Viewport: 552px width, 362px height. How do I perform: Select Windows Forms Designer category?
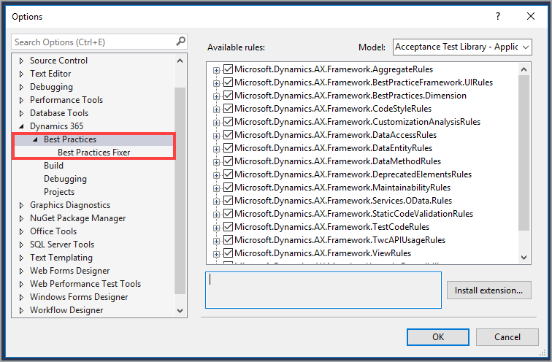[x=79, y=297]
